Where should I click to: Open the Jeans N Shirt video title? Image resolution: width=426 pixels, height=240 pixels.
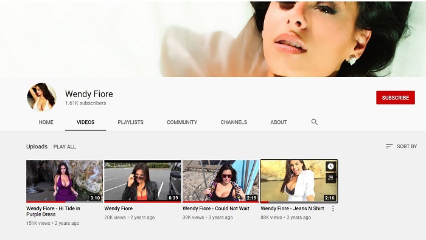292,208
